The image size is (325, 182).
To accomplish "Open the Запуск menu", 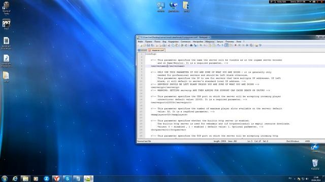I will coord(220,41).
